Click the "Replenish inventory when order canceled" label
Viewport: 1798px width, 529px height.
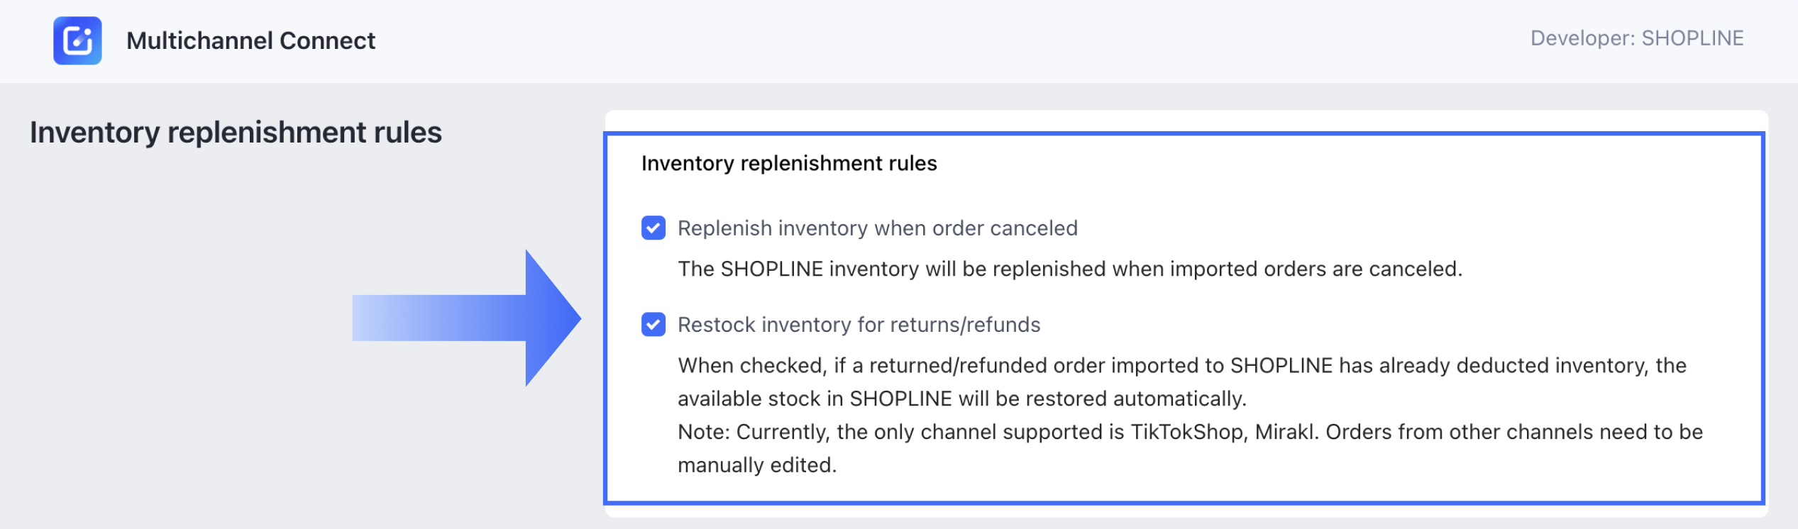pyautogui.click(x=877, y=228)
